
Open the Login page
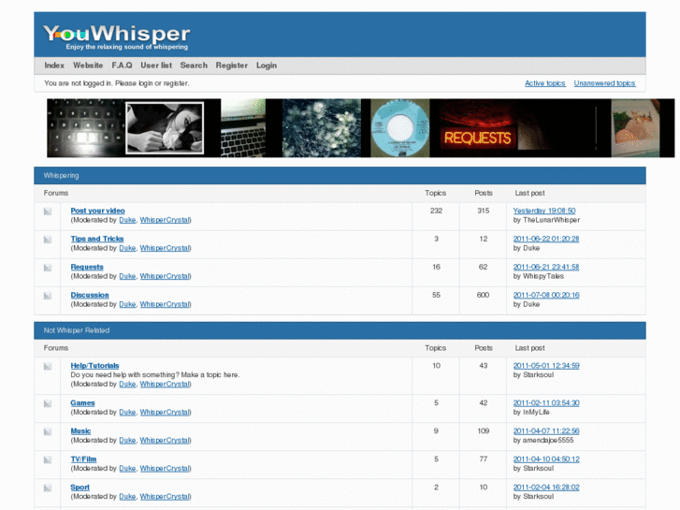pos(267,66)
